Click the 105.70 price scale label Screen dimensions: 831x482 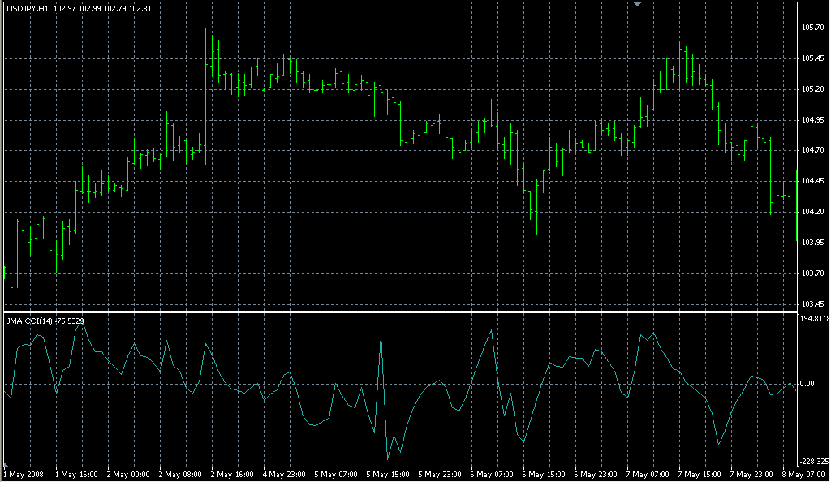click(812, 28)
